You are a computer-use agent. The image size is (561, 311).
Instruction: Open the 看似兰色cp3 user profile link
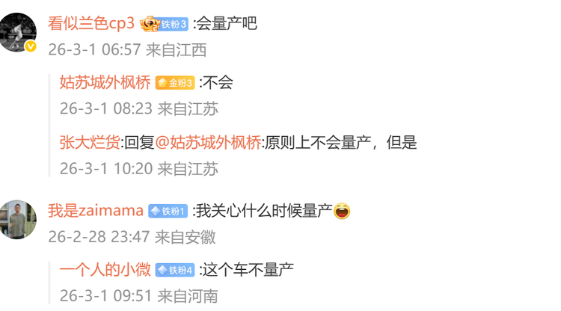[91, 24]
